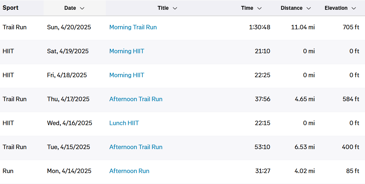Select the Sun, 4/20/2025 date cell
365x184 pixels.
point(69,27)
